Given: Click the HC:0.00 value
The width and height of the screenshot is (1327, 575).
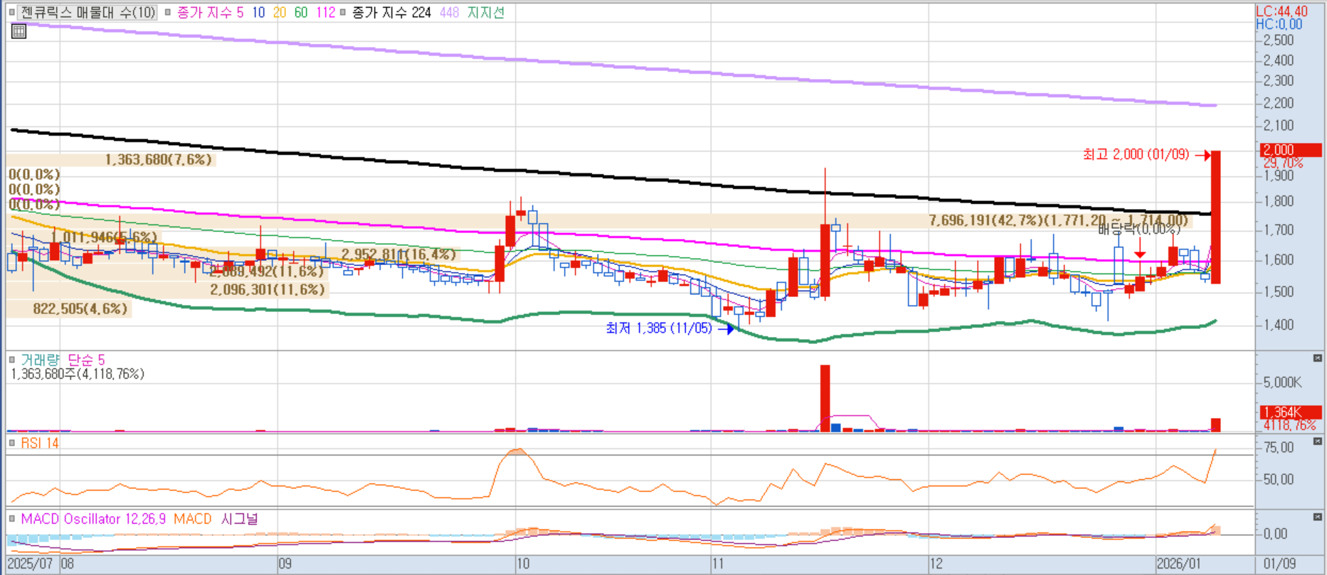Looking at the screenshot, I should [x=1279, y=24].
